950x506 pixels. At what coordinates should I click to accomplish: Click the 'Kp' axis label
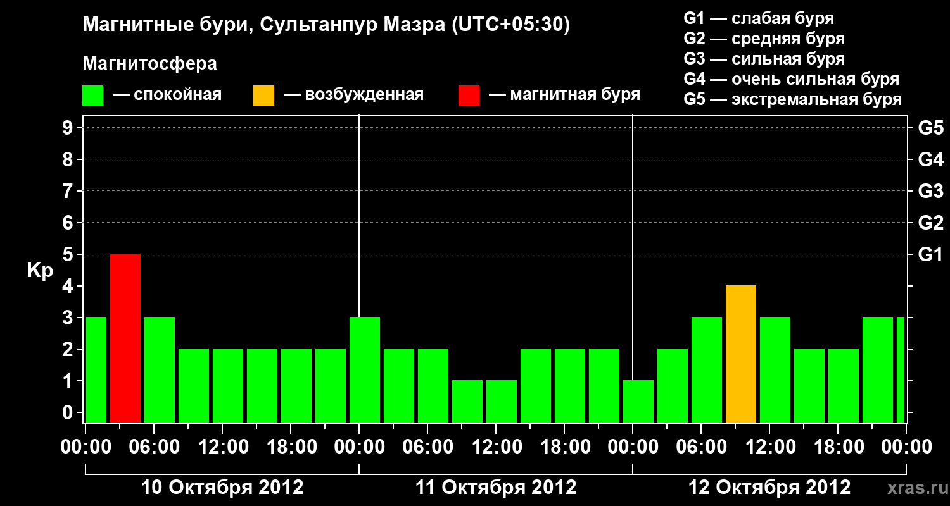pyautogui.click(x=40, y=271)
